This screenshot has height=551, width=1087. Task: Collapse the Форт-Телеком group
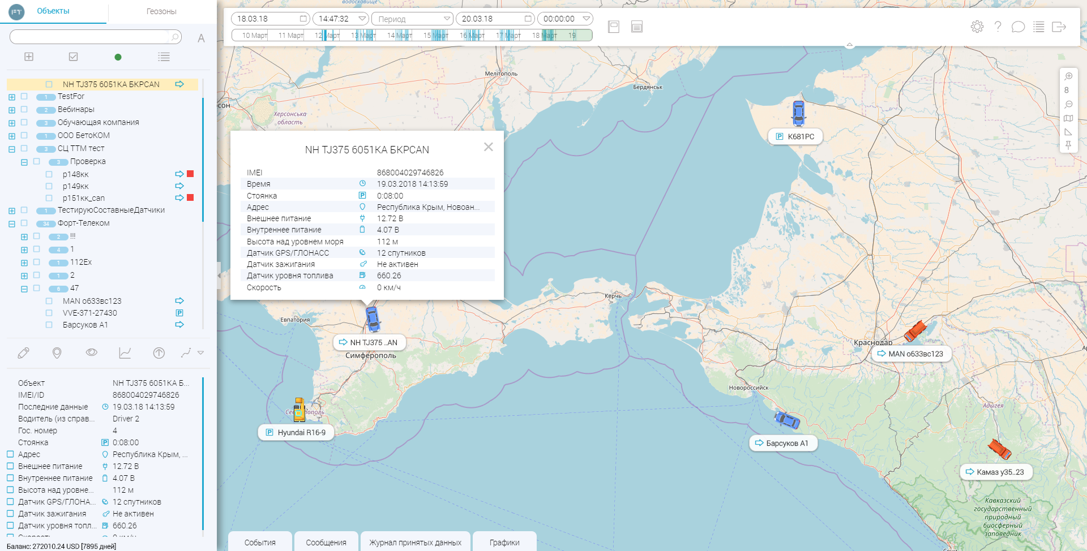12,223
